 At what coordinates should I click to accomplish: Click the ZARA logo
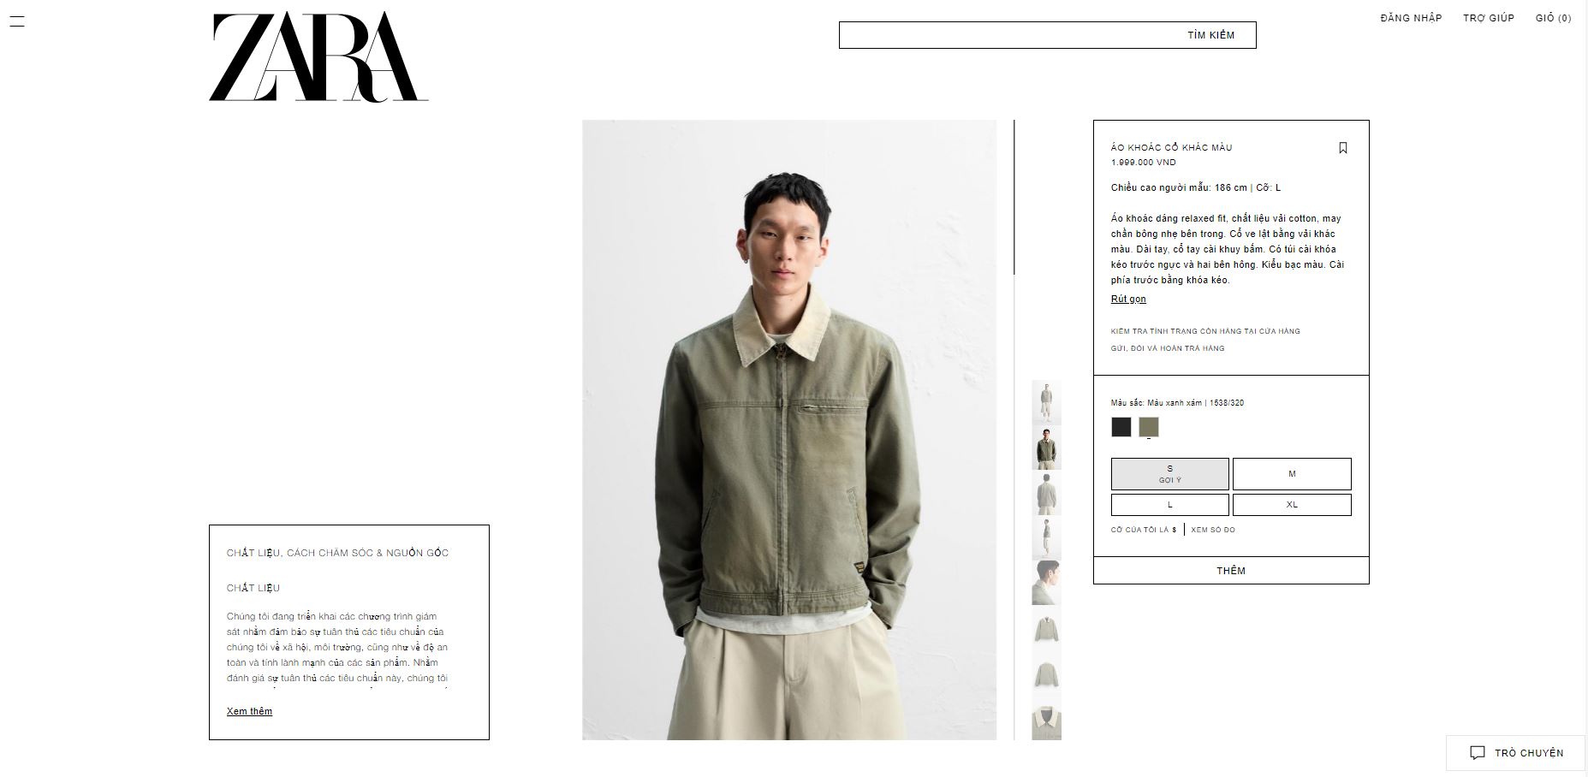coord(318,57)
